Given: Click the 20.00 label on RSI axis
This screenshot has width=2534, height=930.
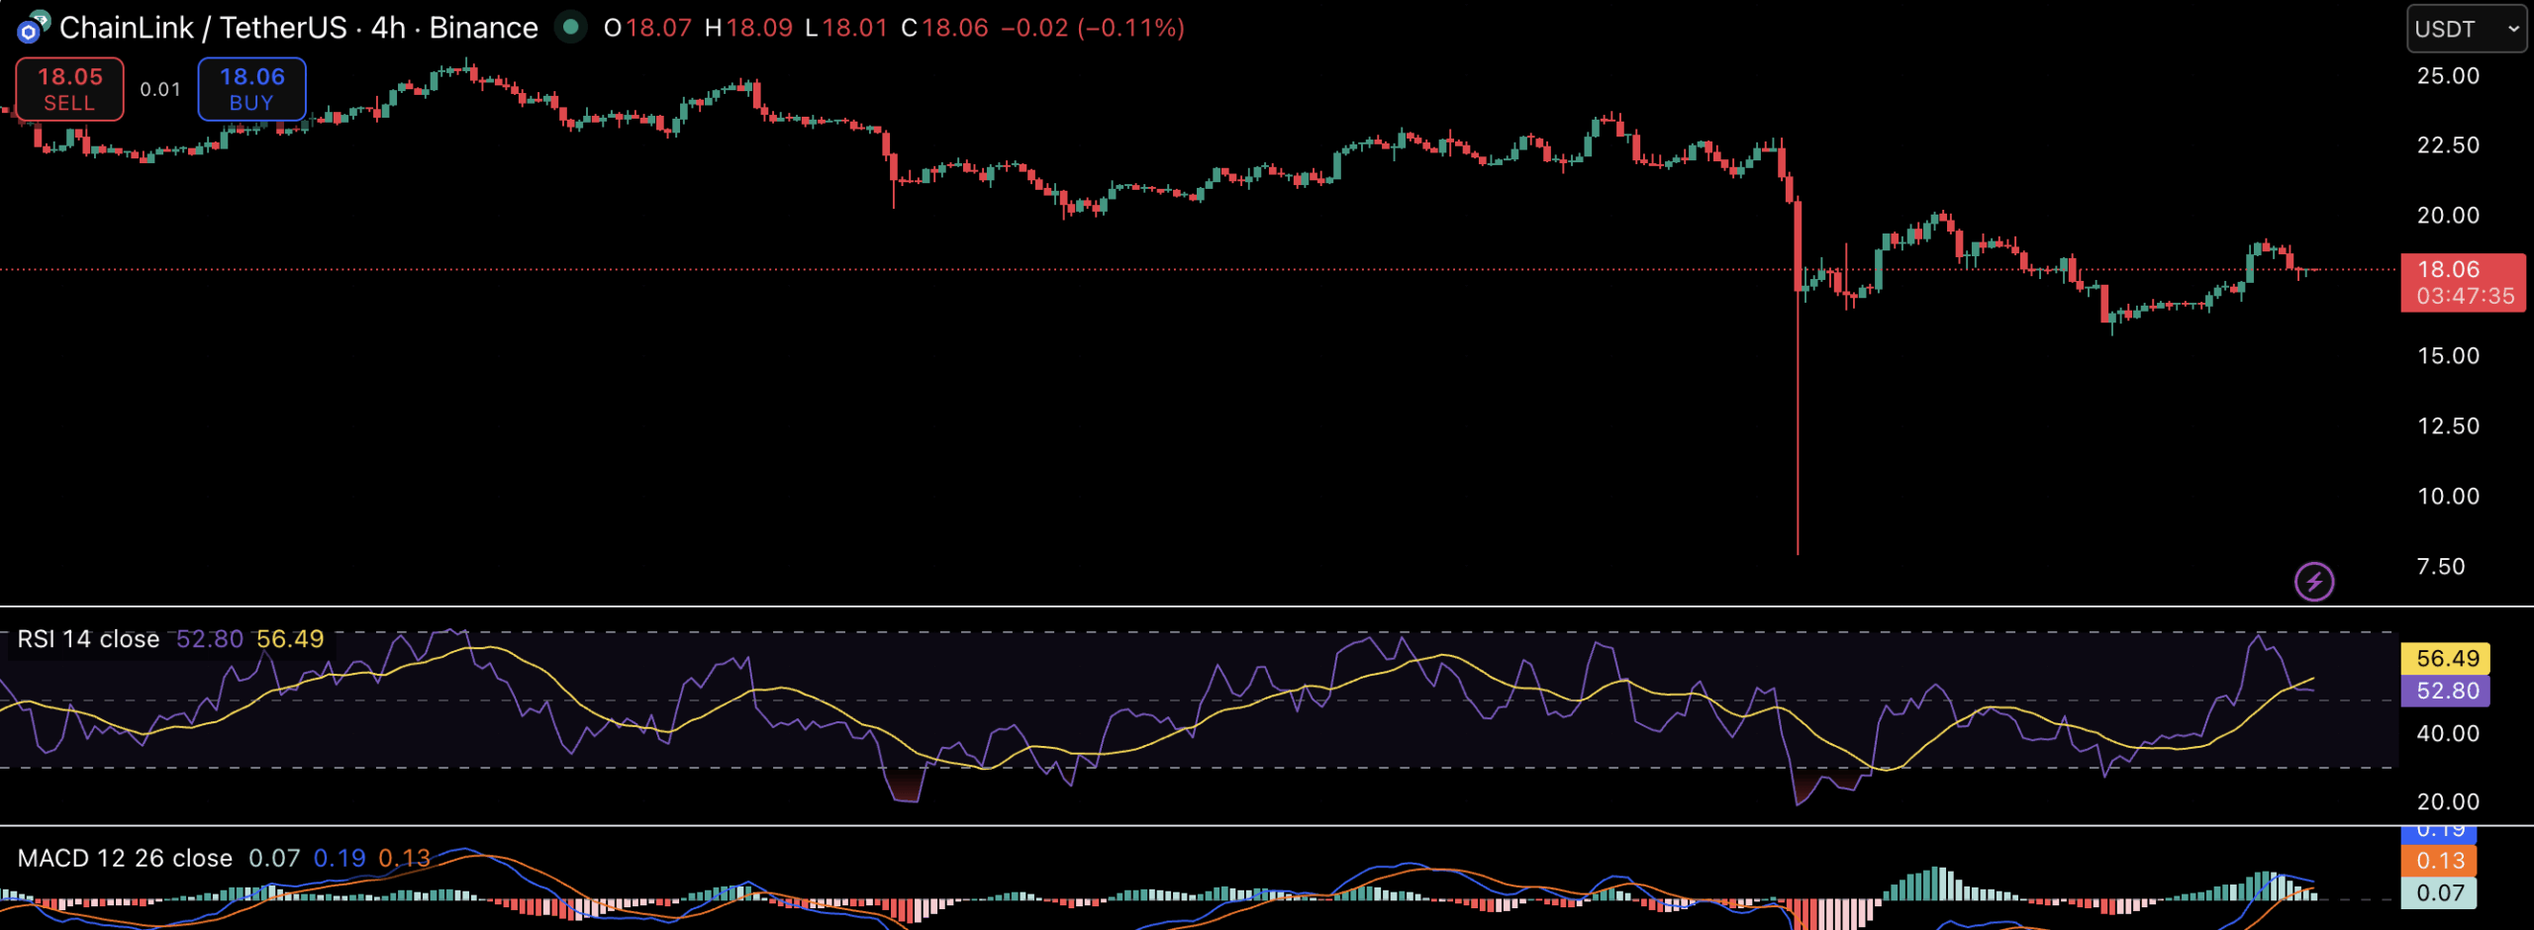Looking at the screenshot, I should [x=2448, y=802].
